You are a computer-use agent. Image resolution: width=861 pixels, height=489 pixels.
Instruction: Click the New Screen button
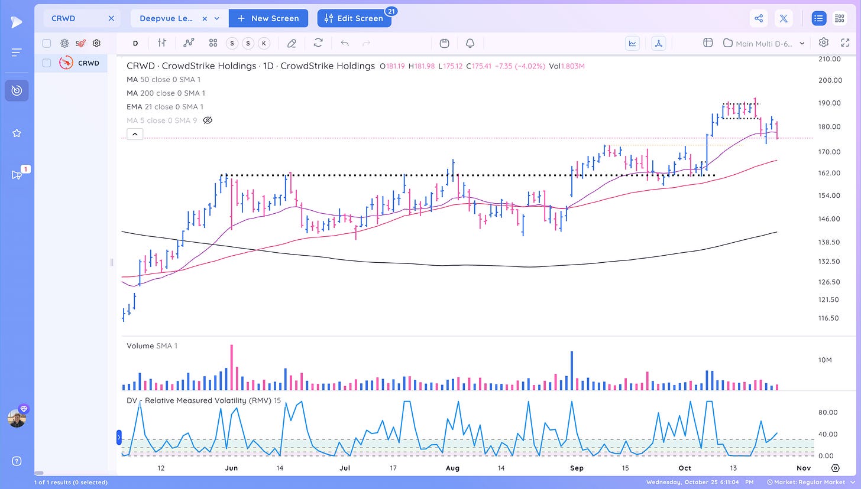tap(268, 18)
